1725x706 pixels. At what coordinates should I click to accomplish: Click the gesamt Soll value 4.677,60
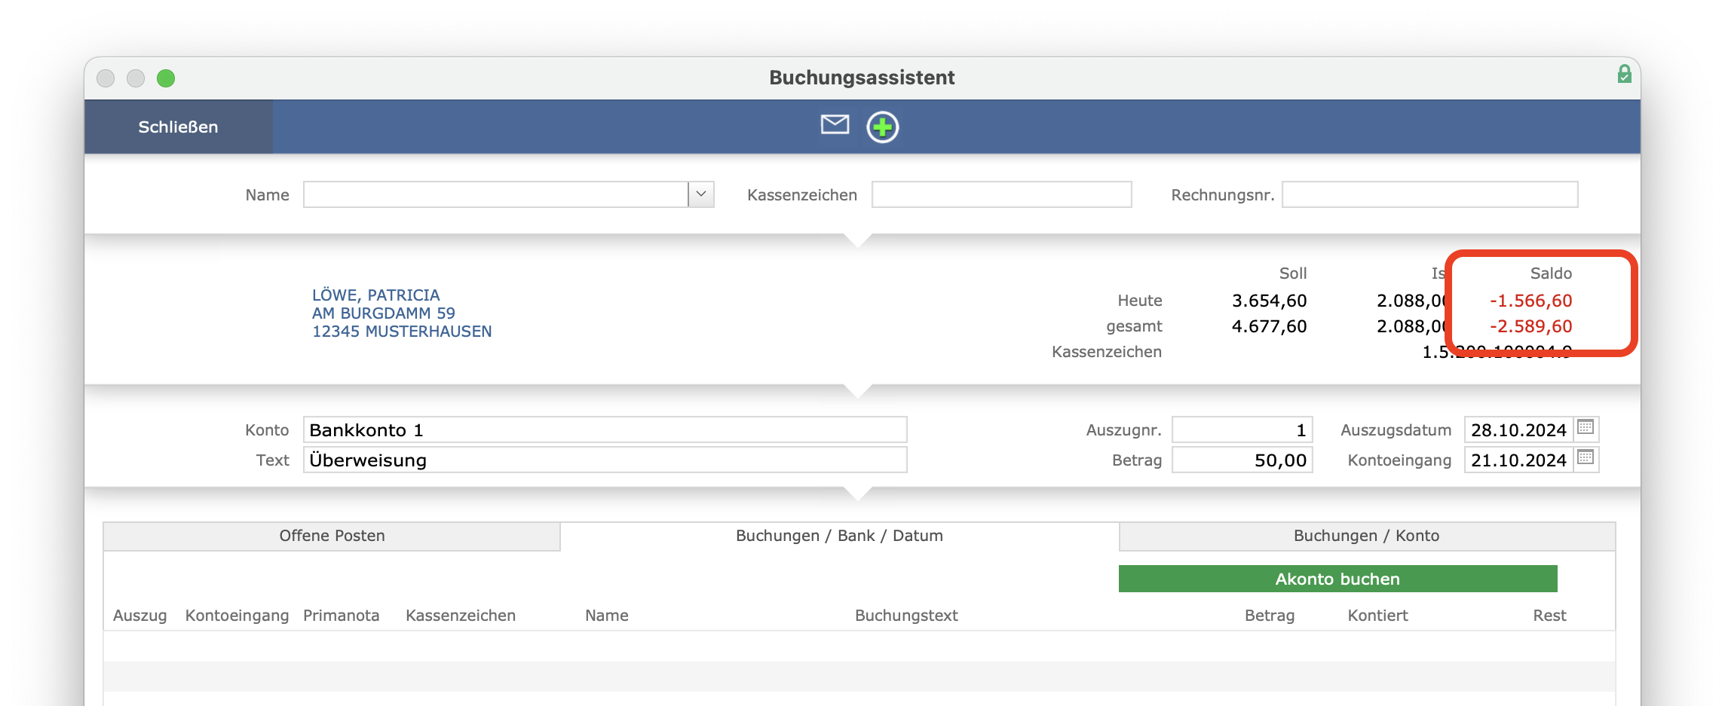pyautogui.click(x=1269, y=326)
